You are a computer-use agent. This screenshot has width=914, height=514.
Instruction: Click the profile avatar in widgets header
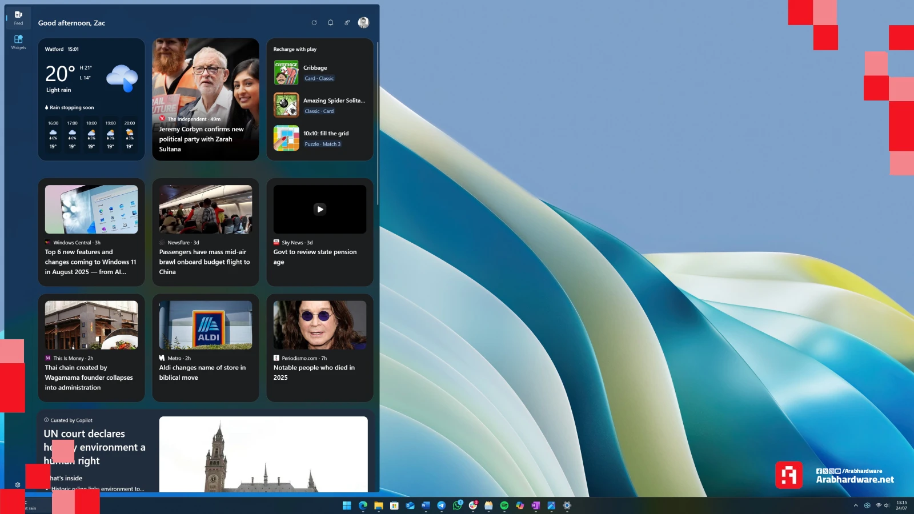click(363, 23)
